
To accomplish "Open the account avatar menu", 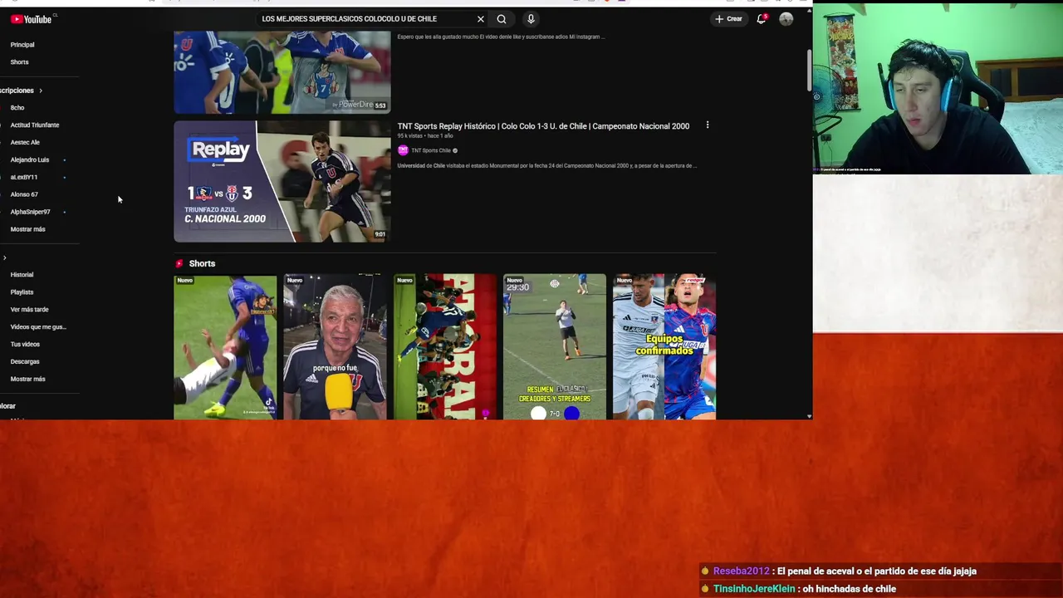I will pos(786,19).
